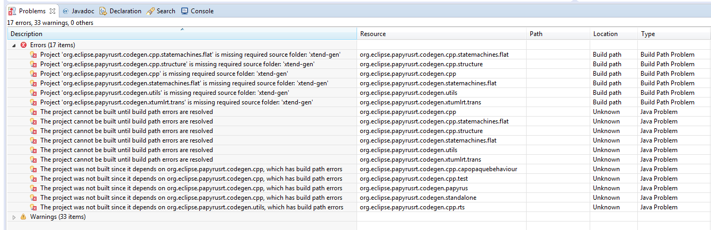711x230 pixels.
Task: Click the Declaration tab icon
Action: pyautogui.click(x=103, y=11)
